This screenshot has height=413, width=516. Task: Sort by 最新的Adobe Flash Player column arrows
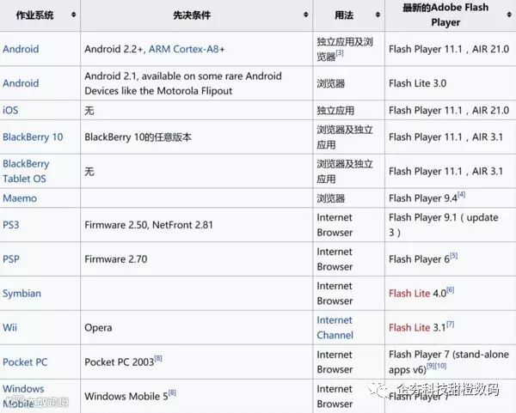509,15
